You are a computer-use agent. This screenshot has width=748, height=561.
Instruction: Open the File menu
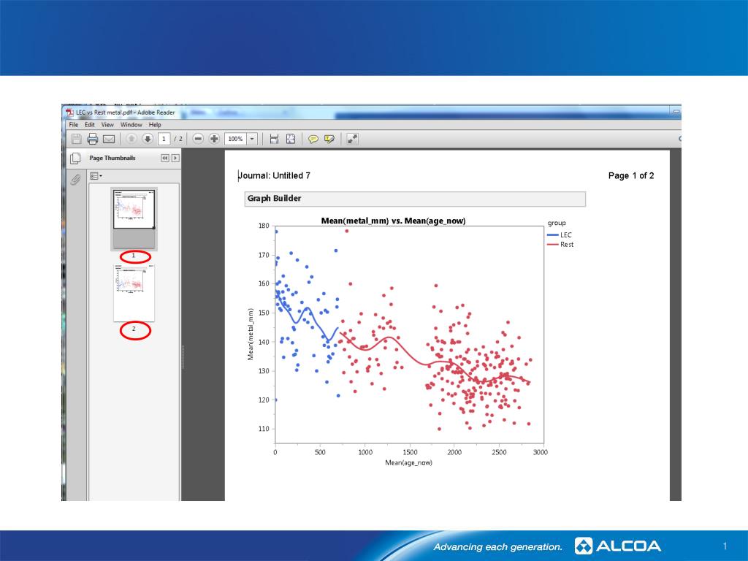[x=74, y=124]
